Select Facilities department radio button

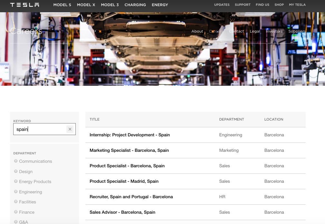click(16, 202)
